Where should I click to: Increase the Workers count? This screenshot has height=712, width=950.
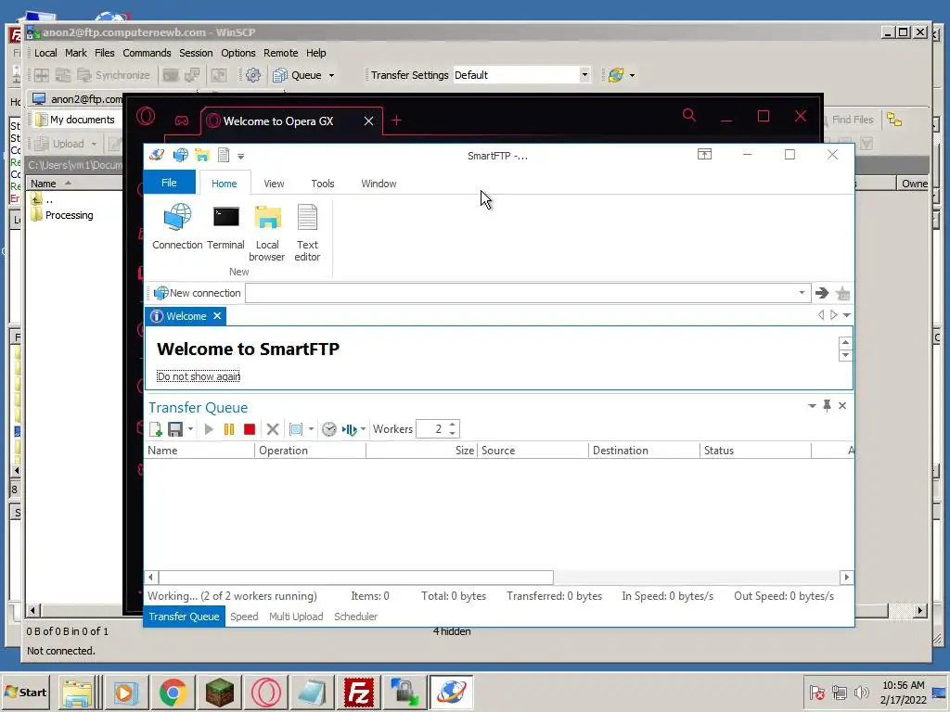point(453,425)
